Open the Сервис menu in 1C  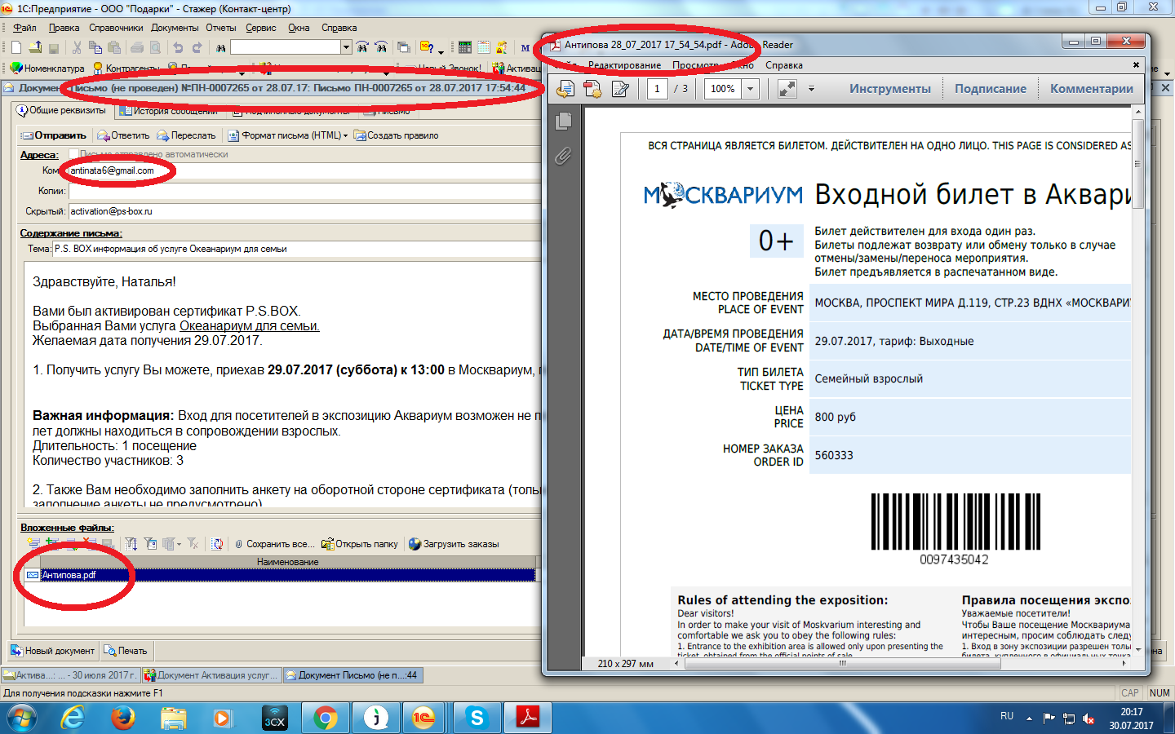[x=261, y=28]
